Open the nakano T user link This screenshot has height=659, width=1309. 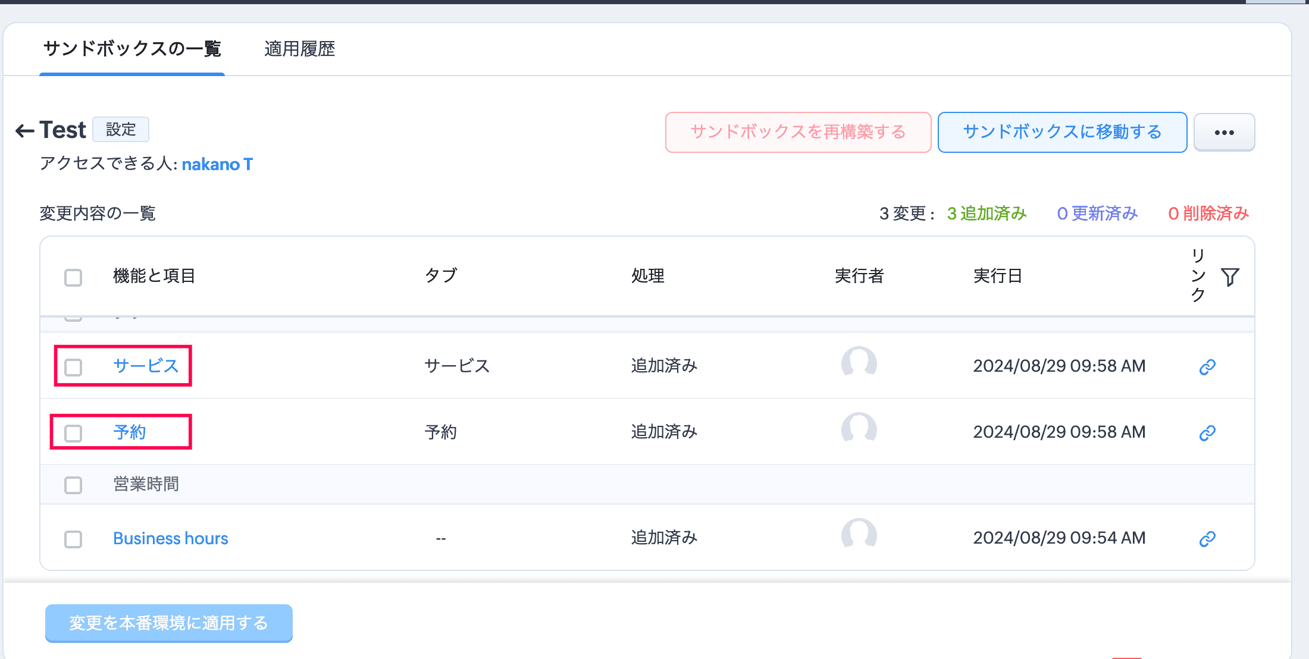point(217,164)
